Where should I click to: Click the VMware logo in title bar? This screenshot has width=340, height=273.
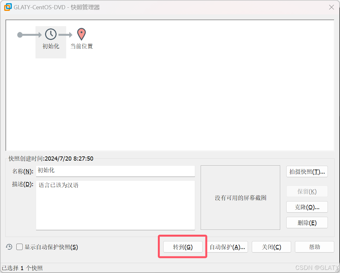[x=8, y=7]
